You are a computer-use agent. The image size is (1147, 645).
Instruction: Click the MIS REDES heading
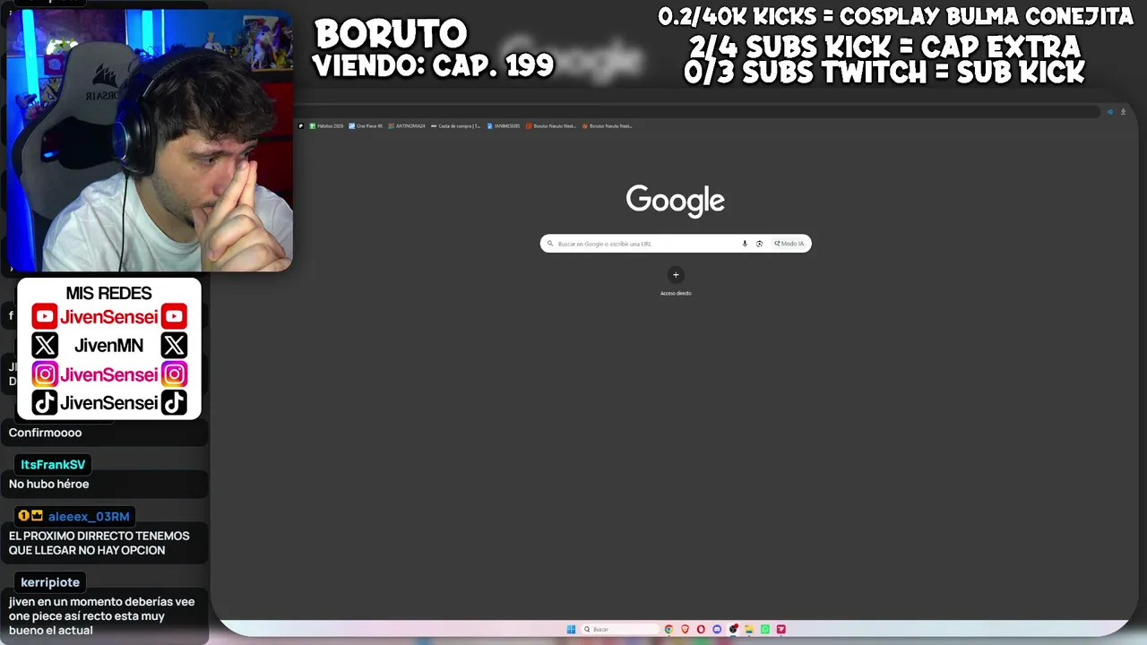[x=109, y=293]
